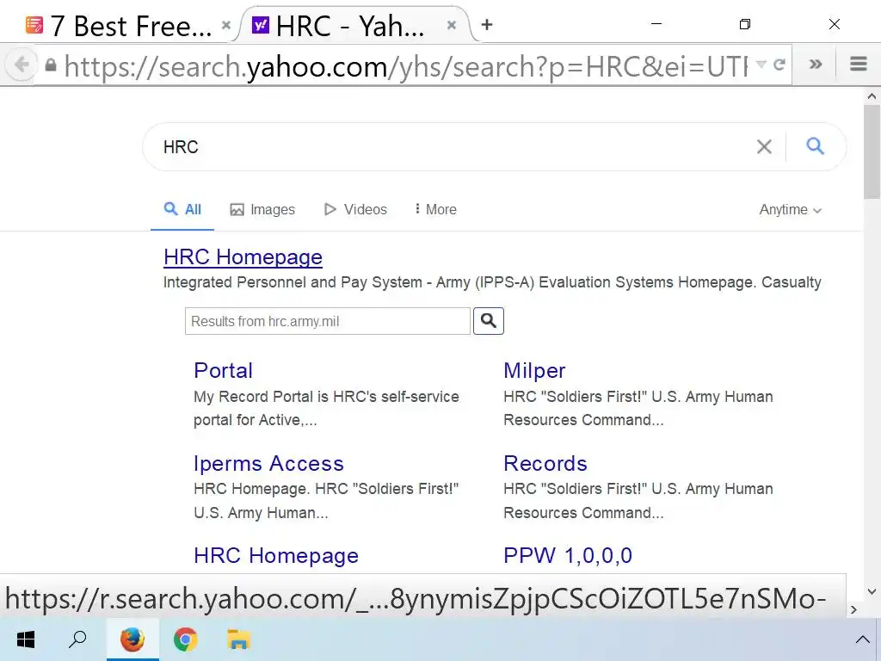Click the horizontal scroll right arrow
Screen dimensions: 881x661
click(853, 609)
